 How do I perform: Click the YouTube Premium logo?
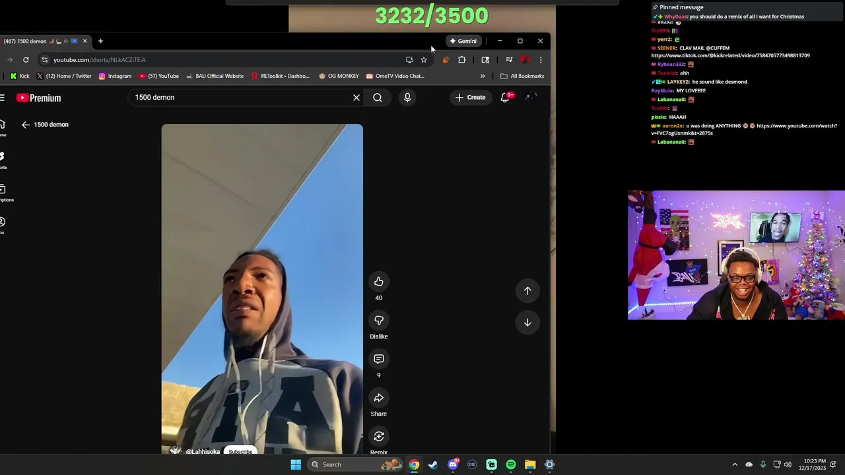39,98
